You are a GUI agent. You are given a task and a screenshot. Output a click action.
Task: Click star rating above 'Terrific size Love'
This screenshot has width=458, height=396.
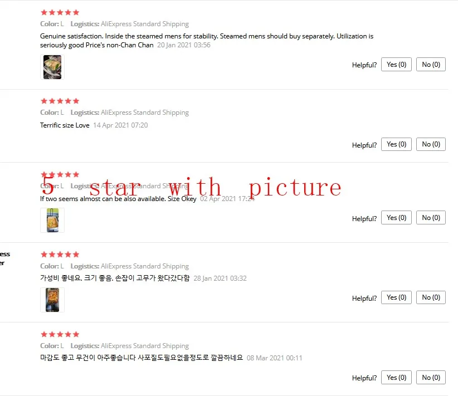[60, 101]
